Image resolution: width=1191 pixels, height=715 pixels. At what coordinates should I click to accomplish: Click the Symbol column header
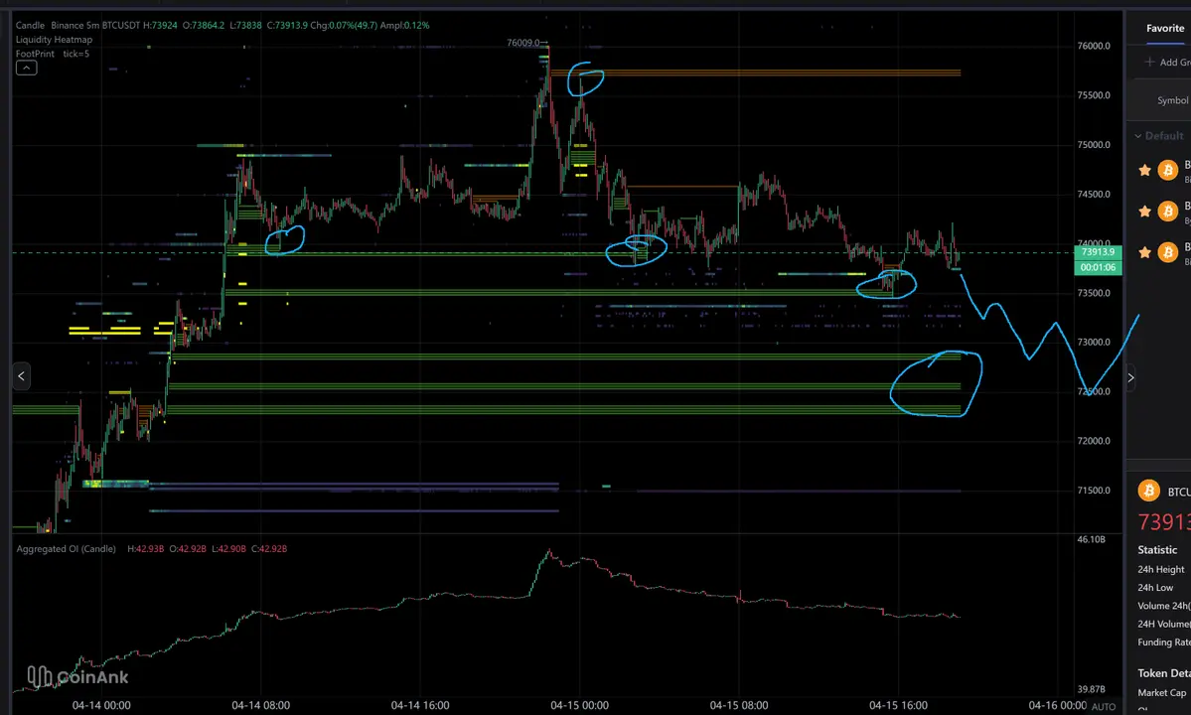(x=1173, y=100)
